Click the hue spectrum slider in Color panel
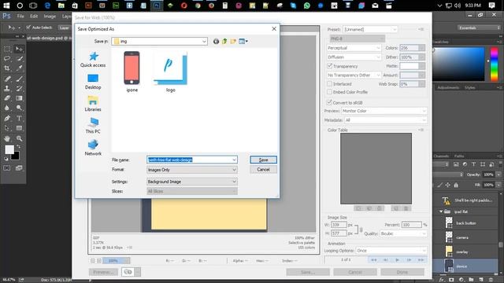This screenshot has width=504, height=283. tap(494, 64)
